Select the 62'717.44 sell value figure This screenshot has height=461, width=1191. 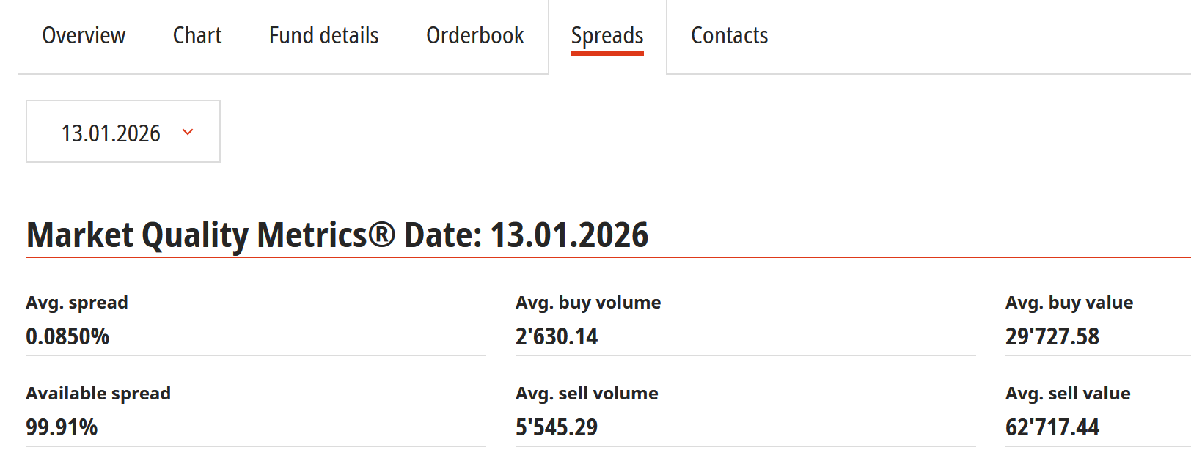[1052, 427]
